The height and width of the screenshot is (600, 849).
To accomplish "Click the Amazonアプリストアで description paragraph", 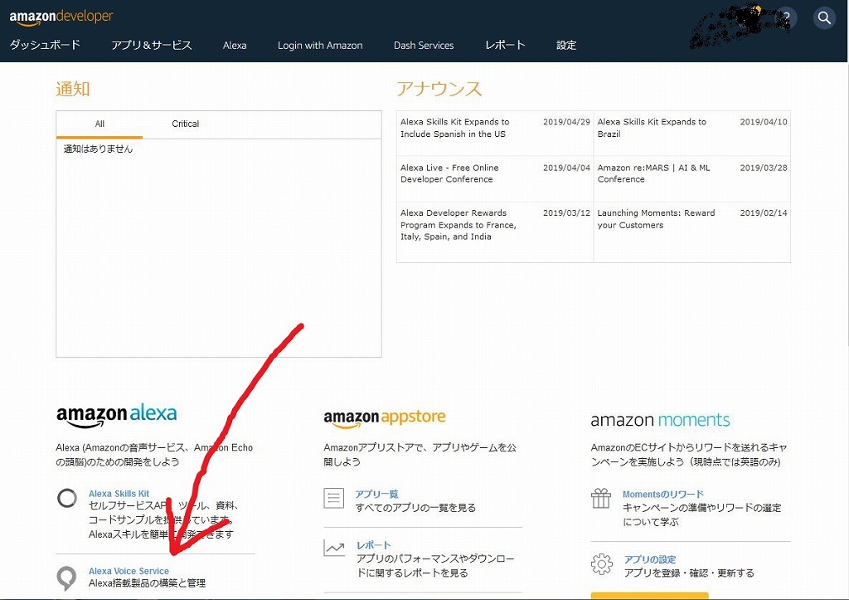I will 420,455.
